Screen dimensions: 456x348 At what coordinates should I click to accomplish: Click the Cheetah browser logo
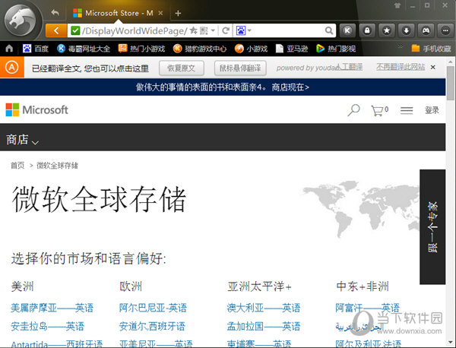click(21, 21)
